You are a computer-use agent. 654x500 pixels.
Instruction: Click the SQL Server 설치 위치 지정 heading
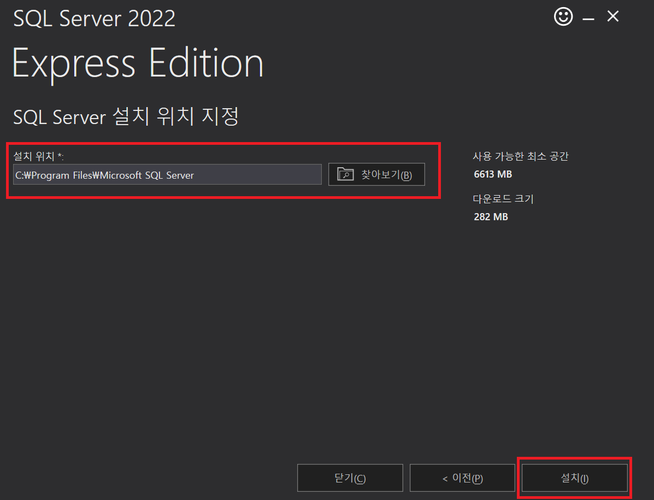click(x=126, y=116)
